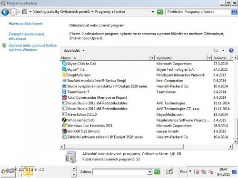Click the Start button on taskbar
The image size is (238, 178).
8,171
